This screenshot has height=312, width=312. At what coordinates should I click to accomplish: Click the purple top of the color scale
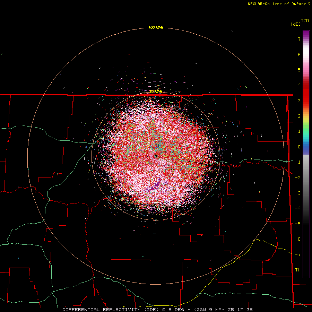[x=306, y=34]
